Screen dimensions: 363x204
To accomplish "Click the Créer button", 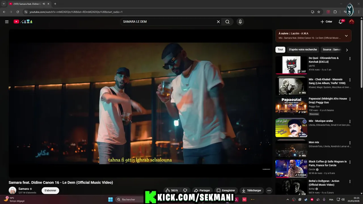I will click(x=326, y=22).
